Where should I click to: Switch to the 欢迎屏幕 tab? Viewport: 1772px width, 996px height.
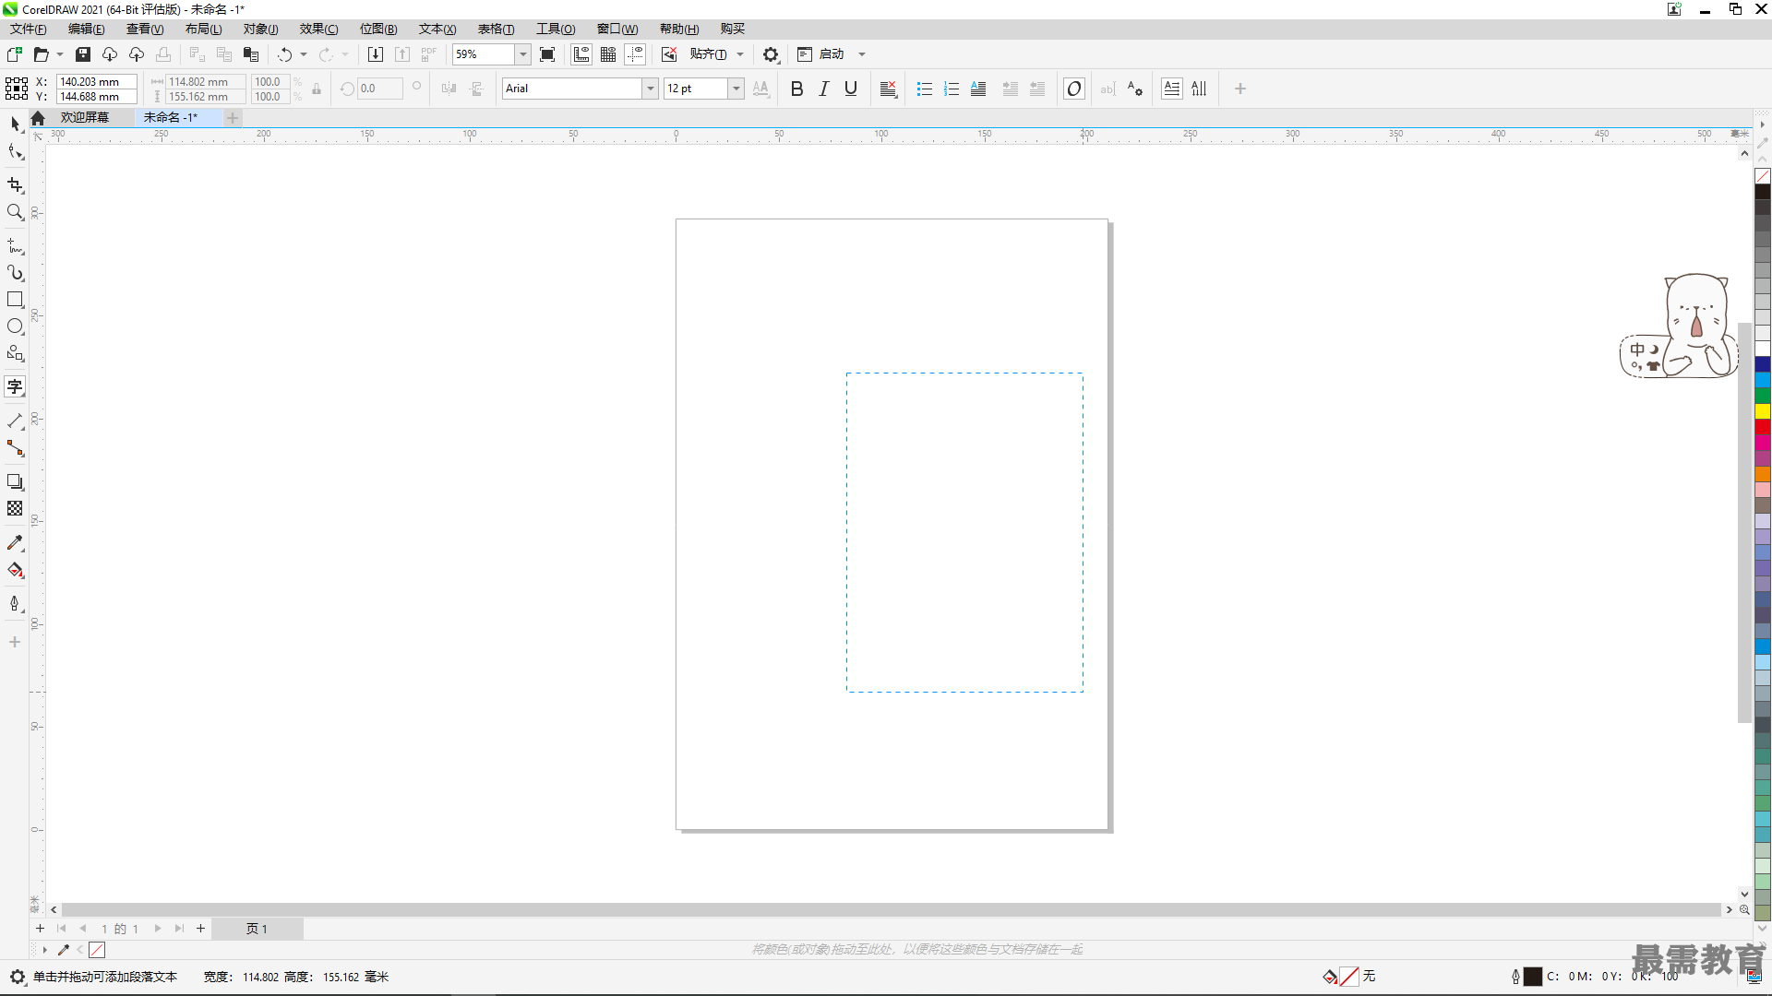[85, 117]
